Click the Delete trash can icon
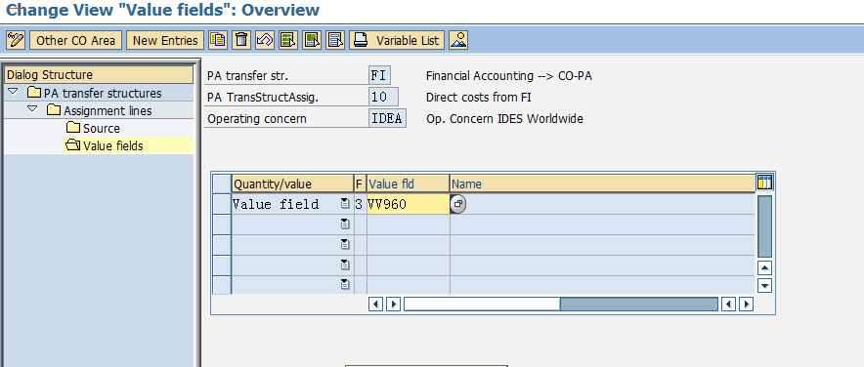The width and height of the screenshot is (864, 367). click(241, 40)
